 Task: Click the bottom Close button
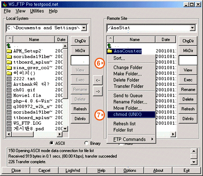pyautogui.click(x=16, y=170)
